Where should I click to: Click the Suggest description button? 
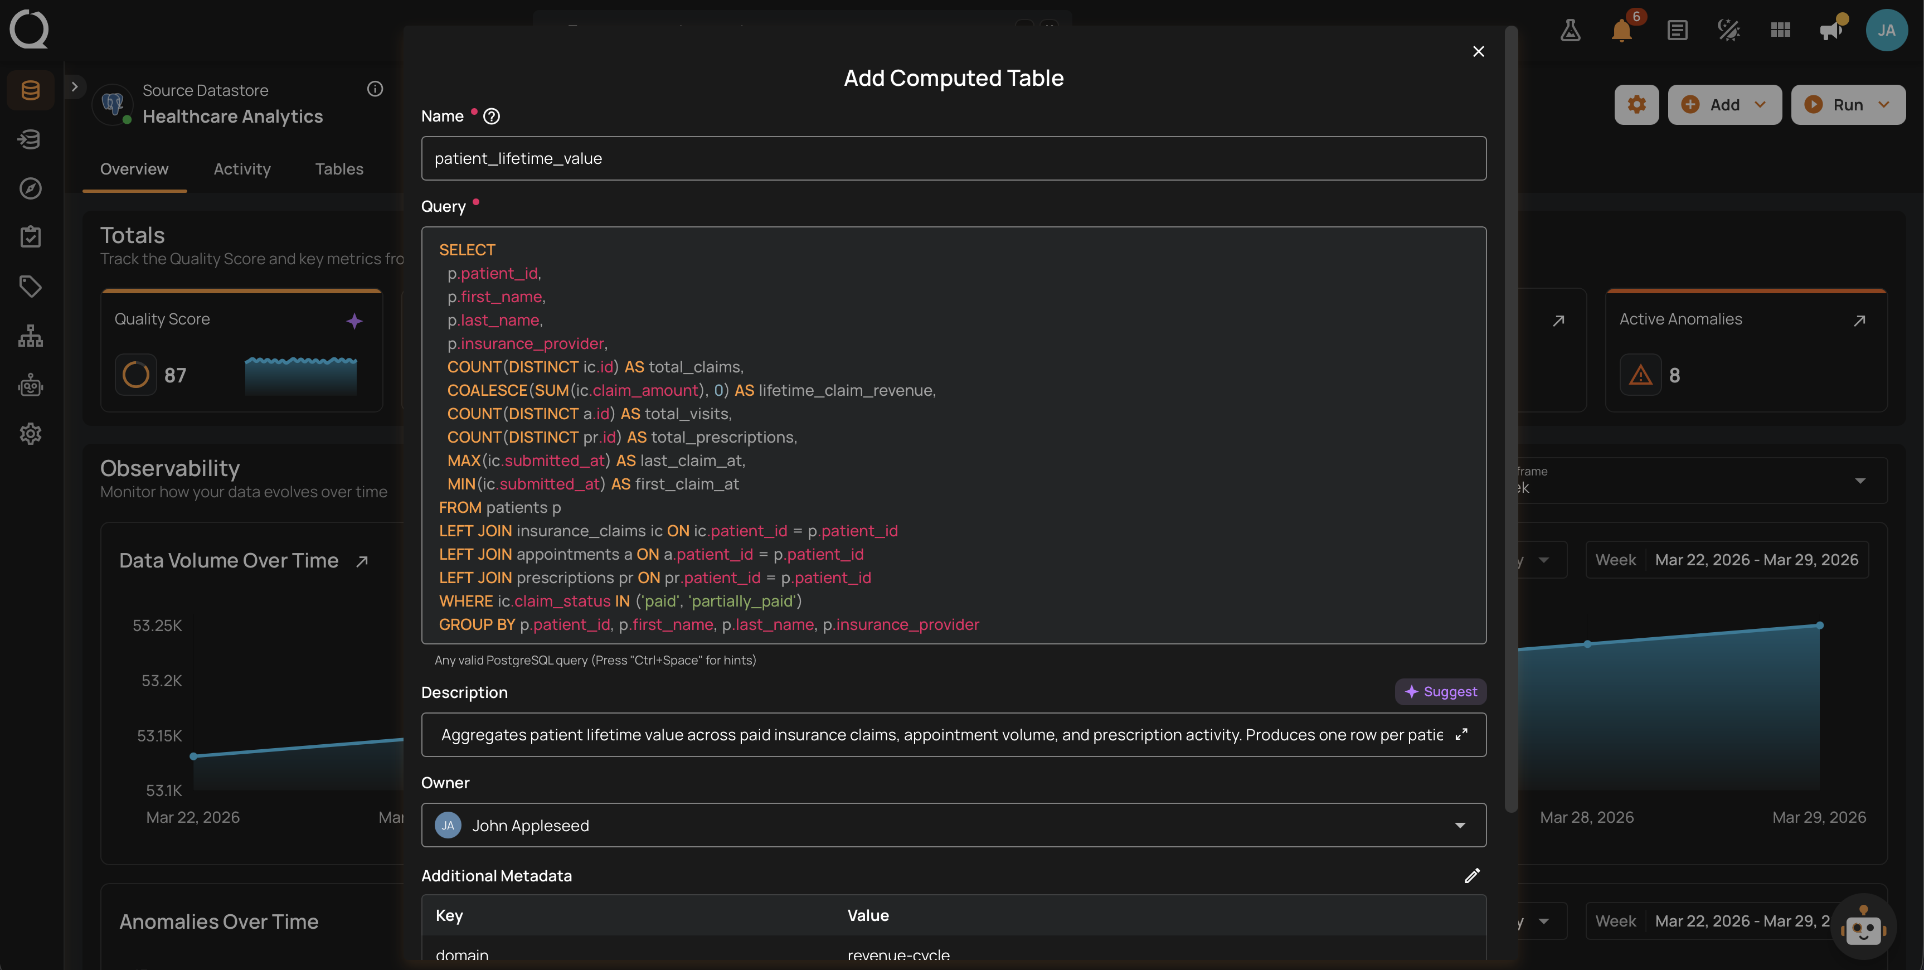[x=1441, y=692]
